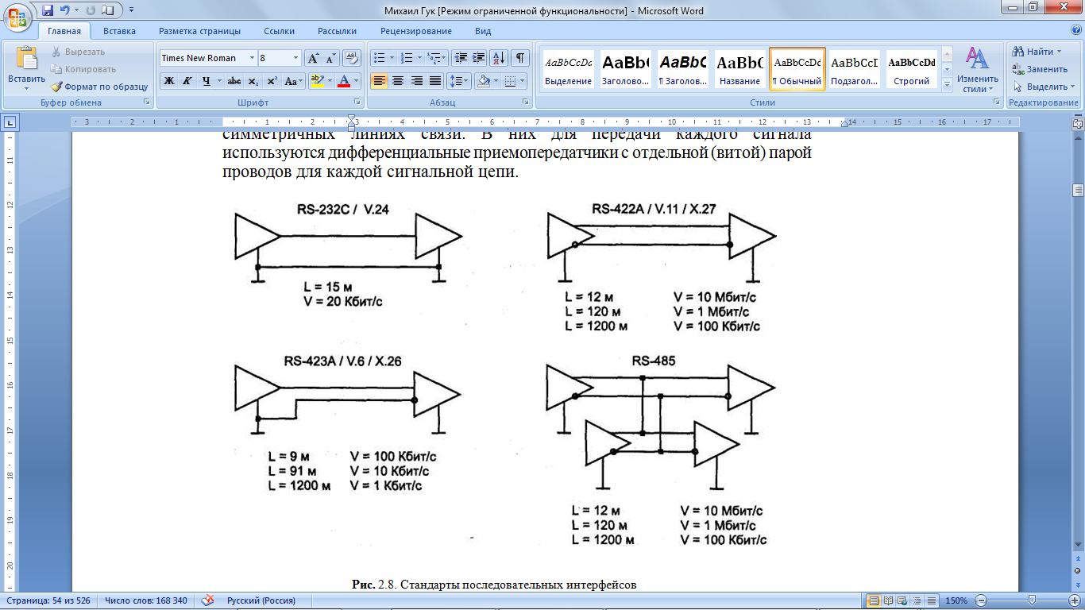
Task: Click the Paste (Вставить) icon
Action: pos(27,59)
